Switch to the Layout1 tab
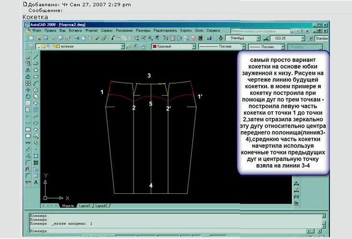 [85, 205]
